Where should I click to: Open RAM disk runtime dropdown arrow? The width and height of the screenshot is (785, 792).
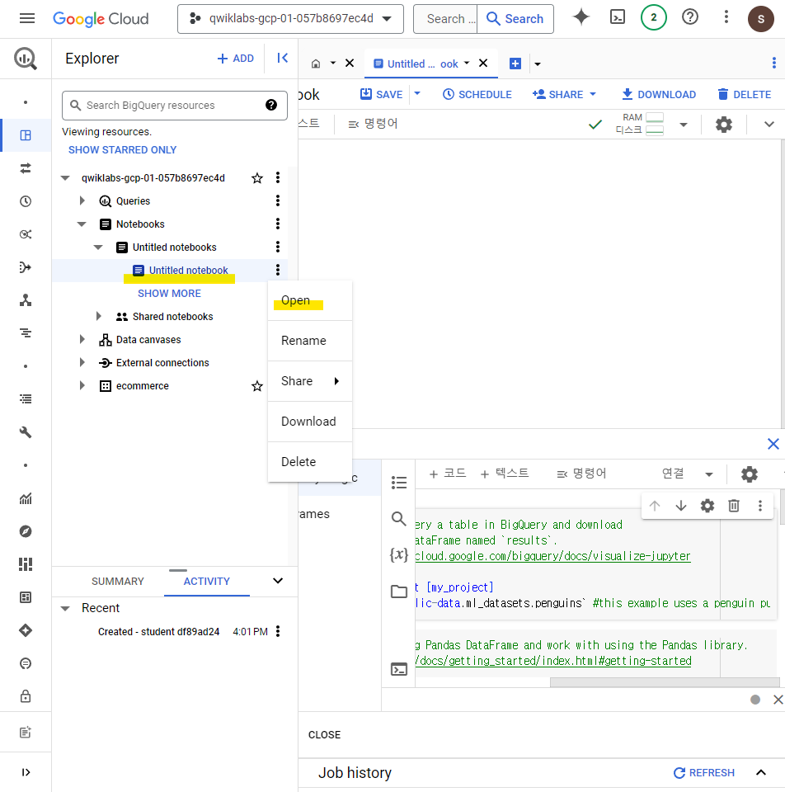point(684,125)
